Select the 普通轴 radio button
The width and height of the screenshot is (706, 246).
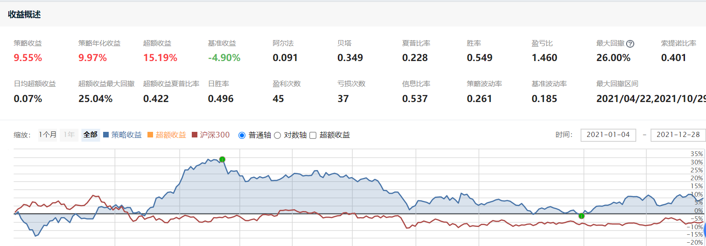tap(242, 135)
